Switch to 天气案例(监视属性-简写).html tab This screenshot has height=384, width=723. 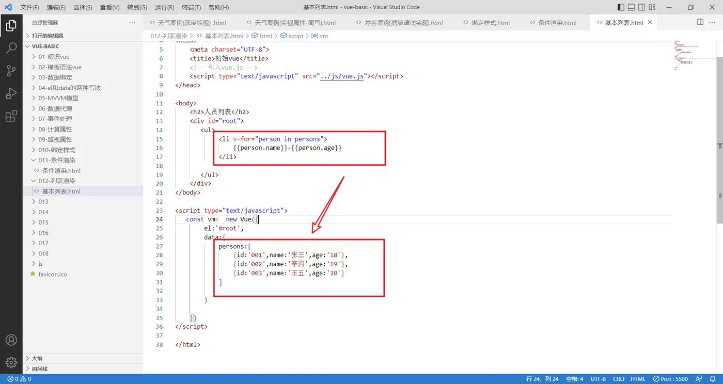coord(295,23)
